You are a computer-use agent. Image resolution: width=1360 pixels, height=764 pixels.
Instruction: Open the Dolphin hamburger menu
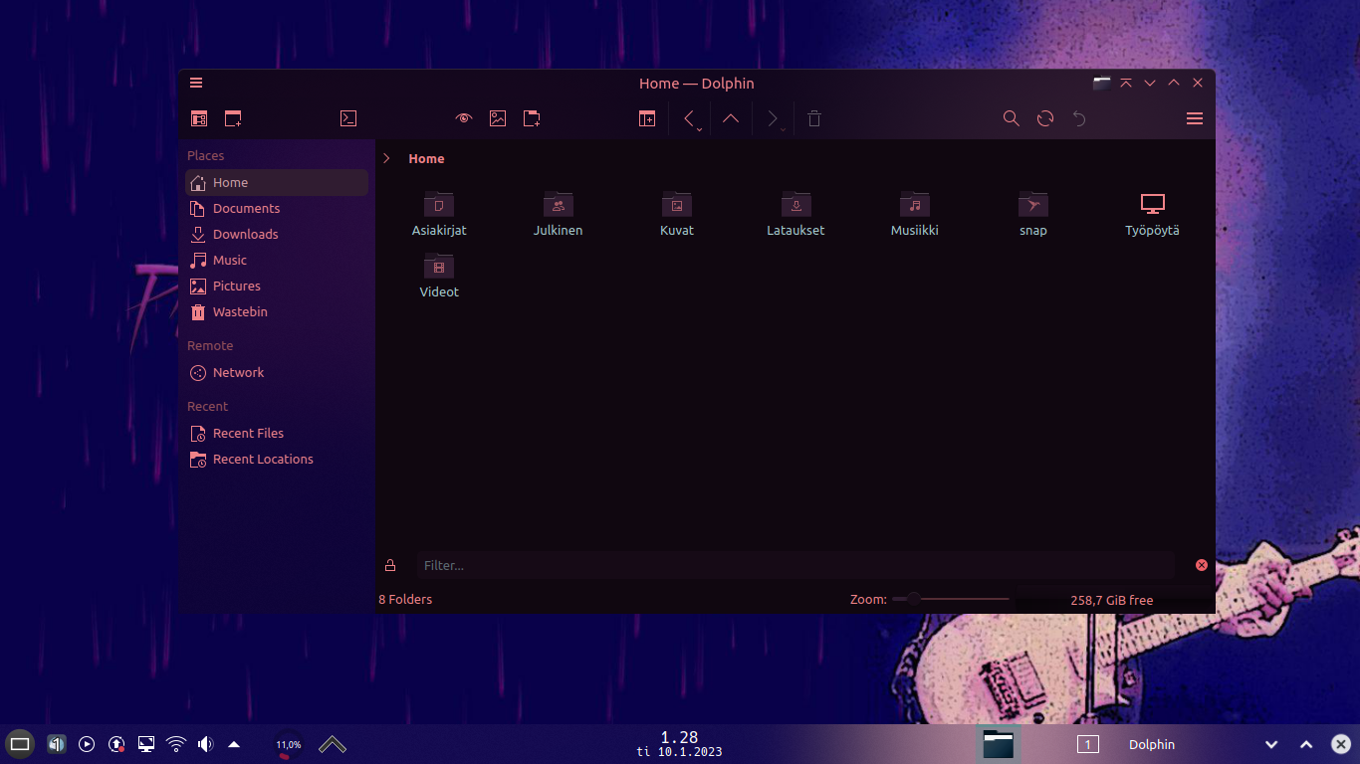[x=1195, y=118]
